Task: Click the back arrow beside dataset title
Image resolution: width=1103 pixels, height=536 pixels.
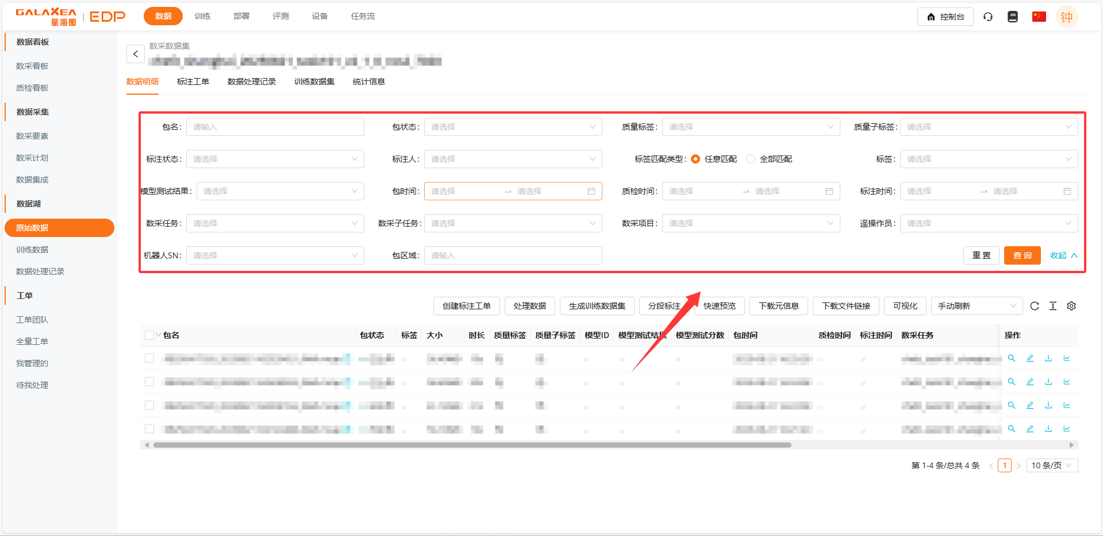Action: (x=135, y=54)
